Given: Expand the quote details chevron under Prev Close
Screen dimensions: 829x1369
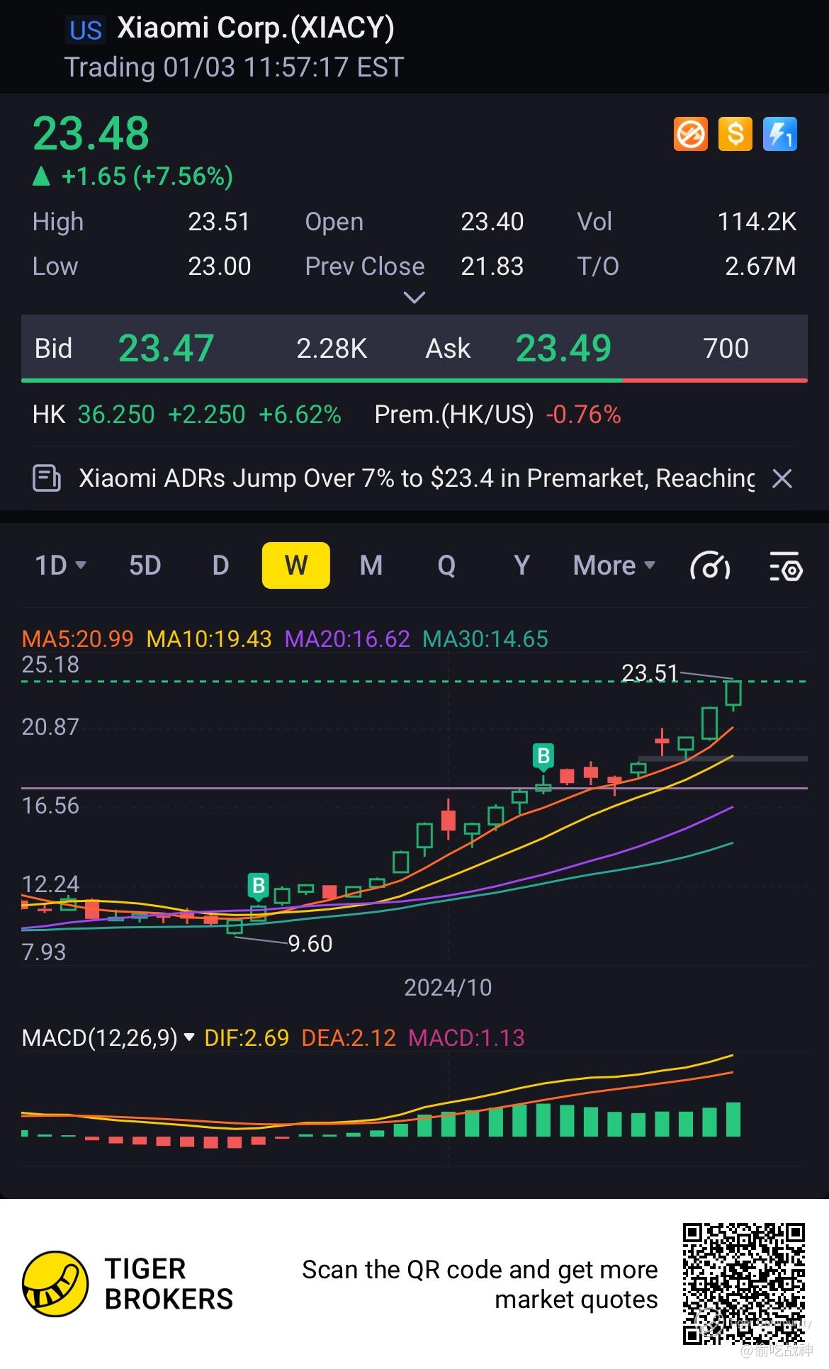Looking at the screenshot, I should point(414,298).
